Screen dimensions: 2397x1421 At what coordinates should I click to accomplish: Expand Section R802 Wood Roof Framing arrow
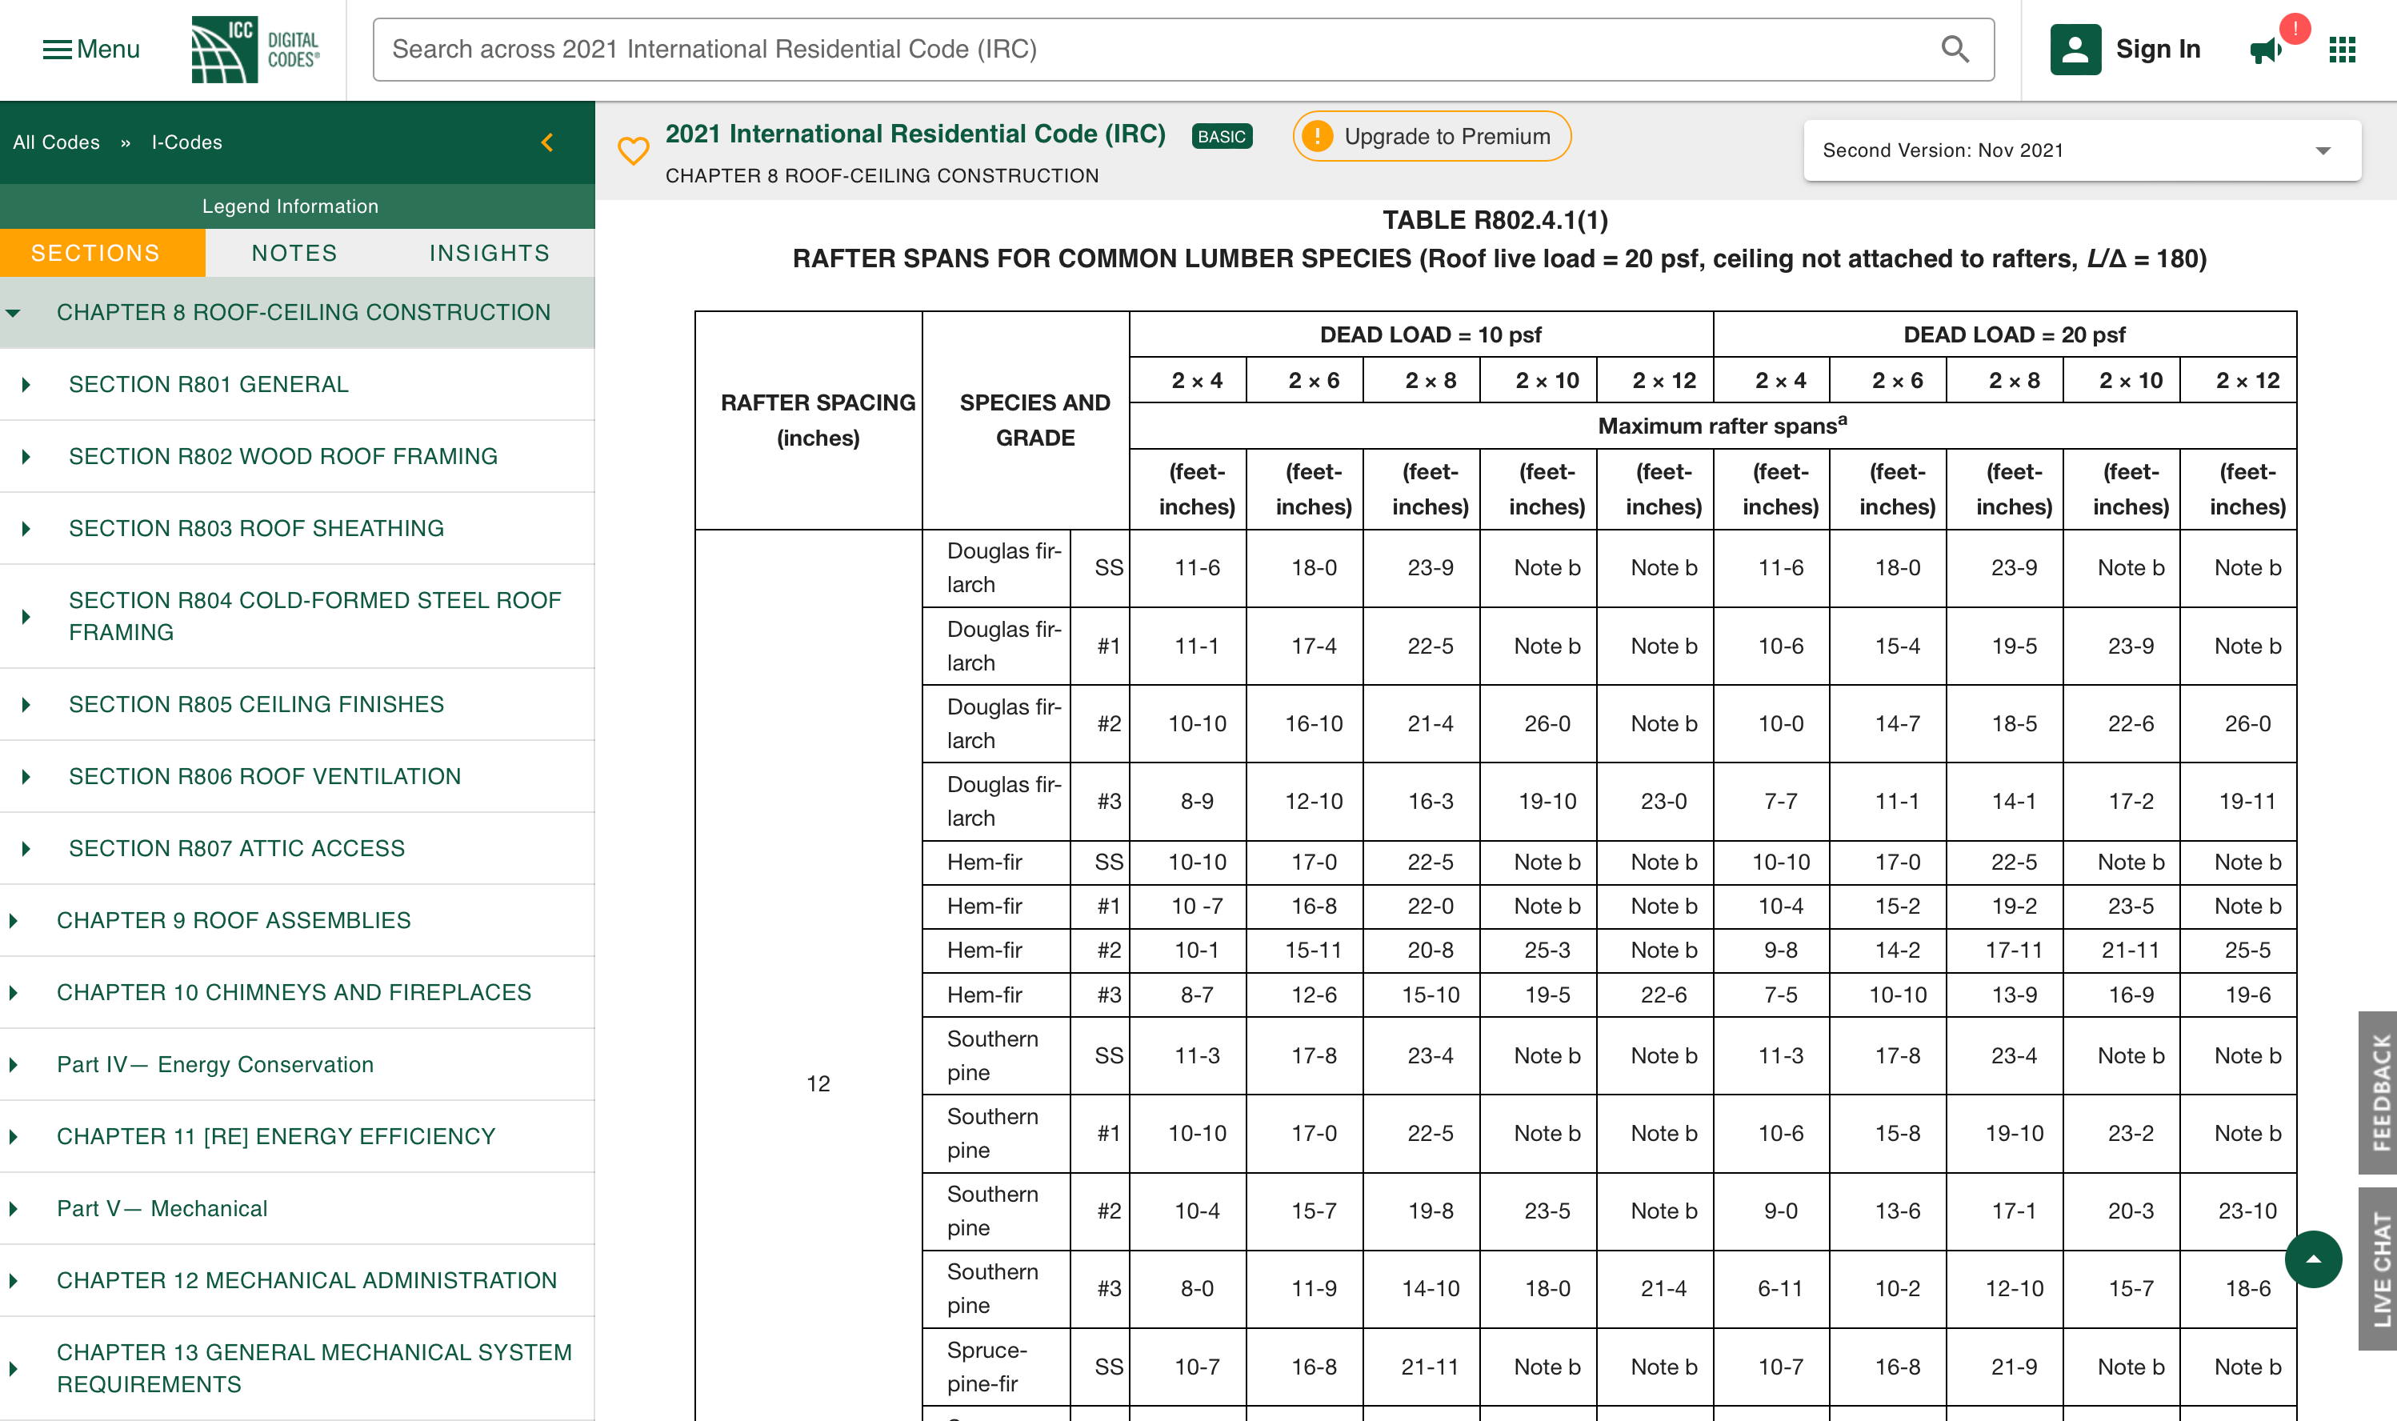pos(26,457)
